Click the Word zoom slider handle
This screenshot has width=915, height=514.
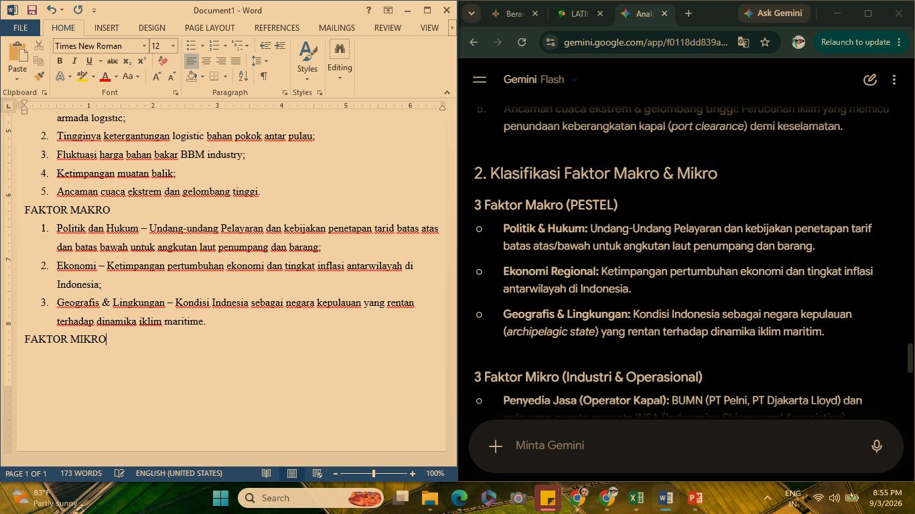(373, 474)
